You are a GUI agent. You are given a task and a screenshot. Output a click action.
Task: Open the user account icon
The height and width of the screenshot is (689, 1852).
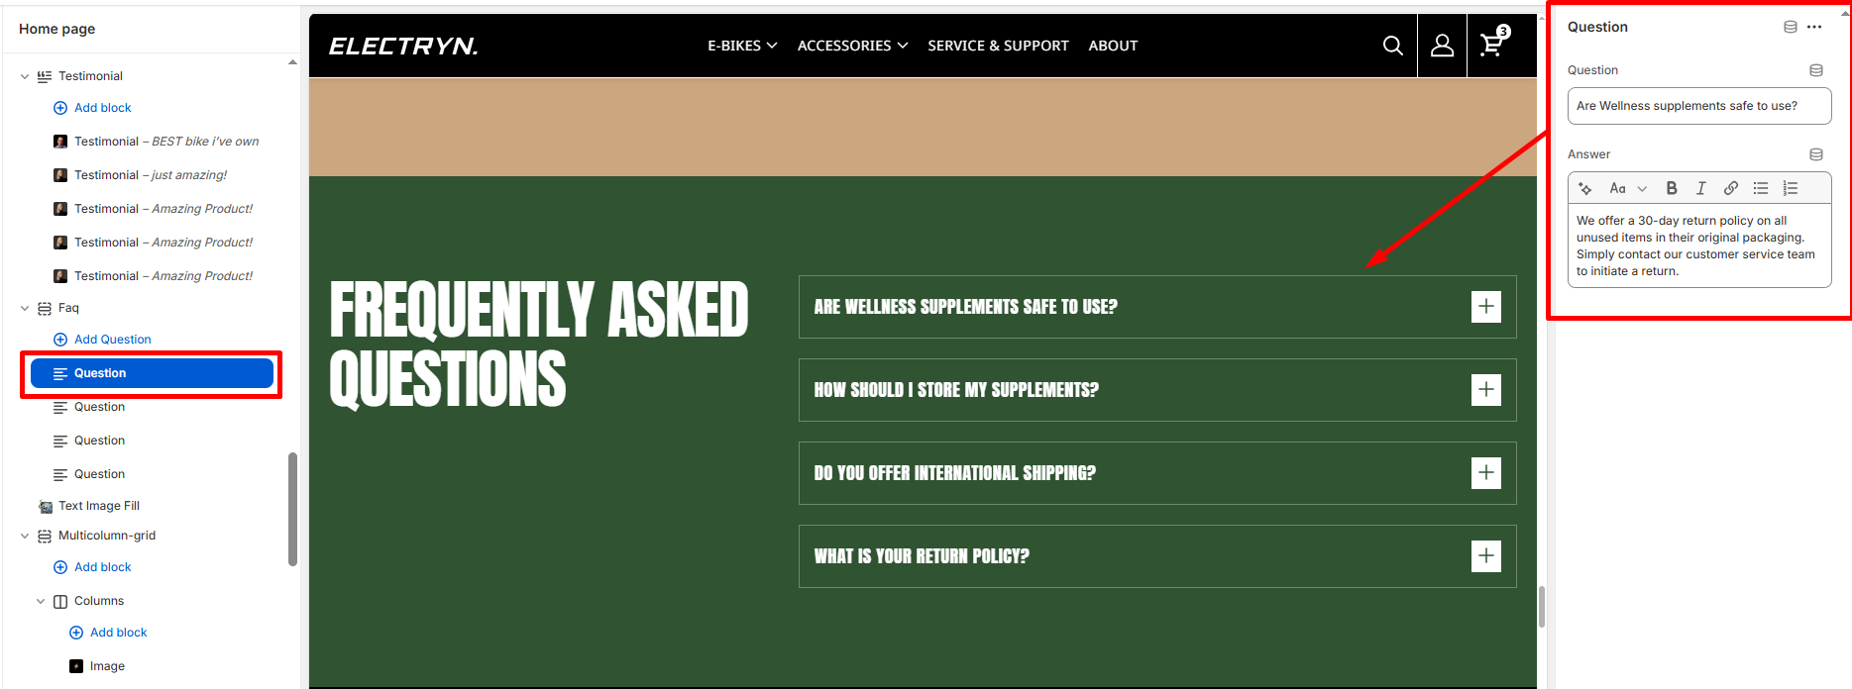click(1442, 46)
